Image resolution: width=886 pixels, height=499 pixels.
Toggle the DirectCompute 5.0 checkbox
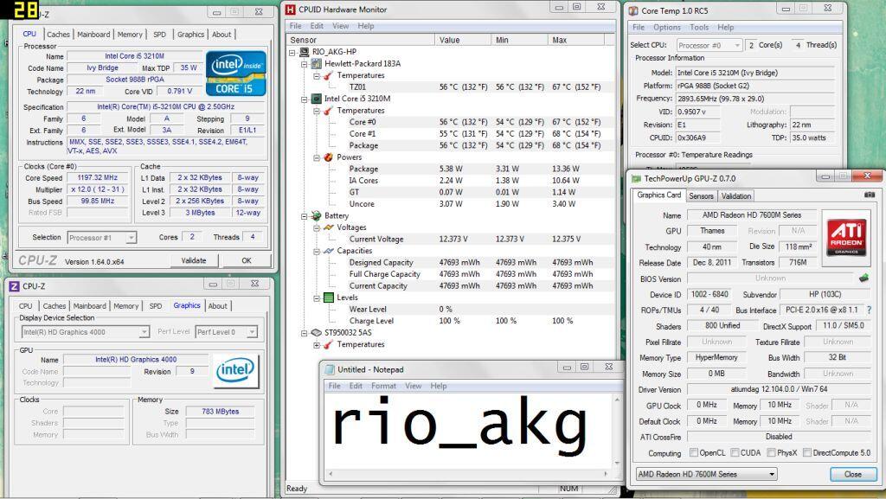point(807,452)
